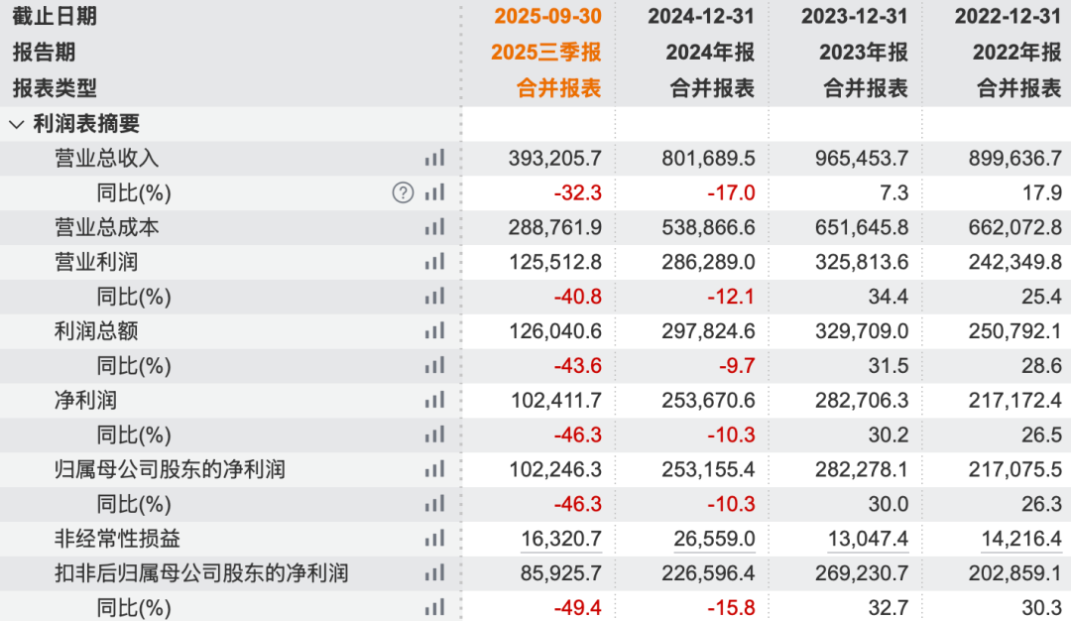
Task: Select the 2025-09-30 column header
Action: 547,17
